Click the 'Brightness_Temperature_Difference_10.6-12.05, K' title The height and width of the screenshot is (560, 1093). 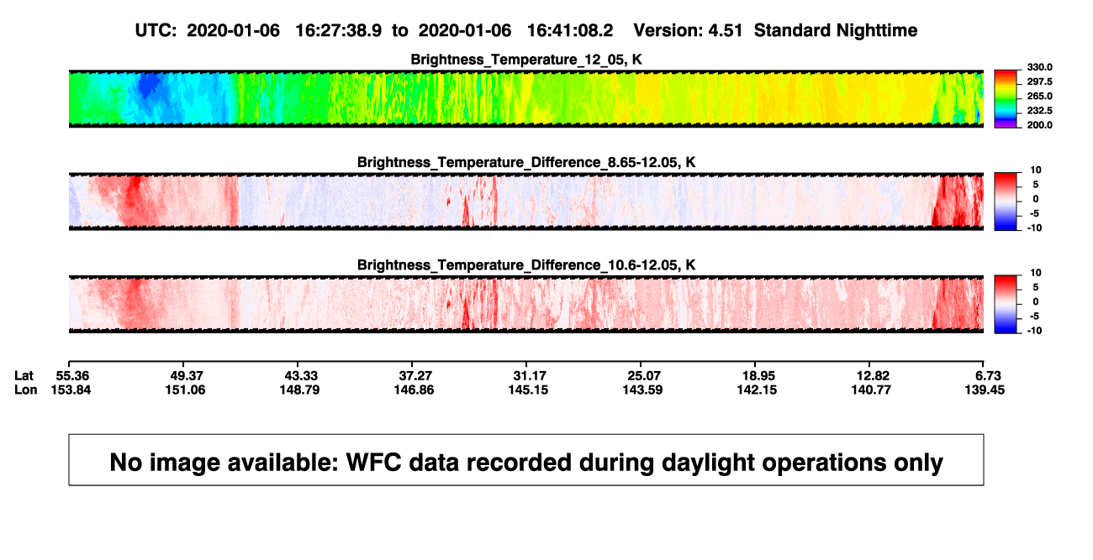click(x=526, y=265)
